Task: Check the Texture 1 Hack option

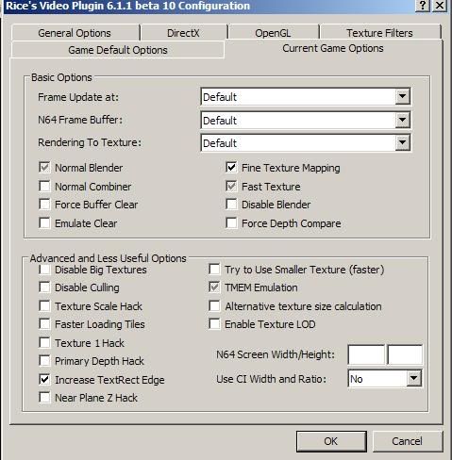Action: click(44, 343)
